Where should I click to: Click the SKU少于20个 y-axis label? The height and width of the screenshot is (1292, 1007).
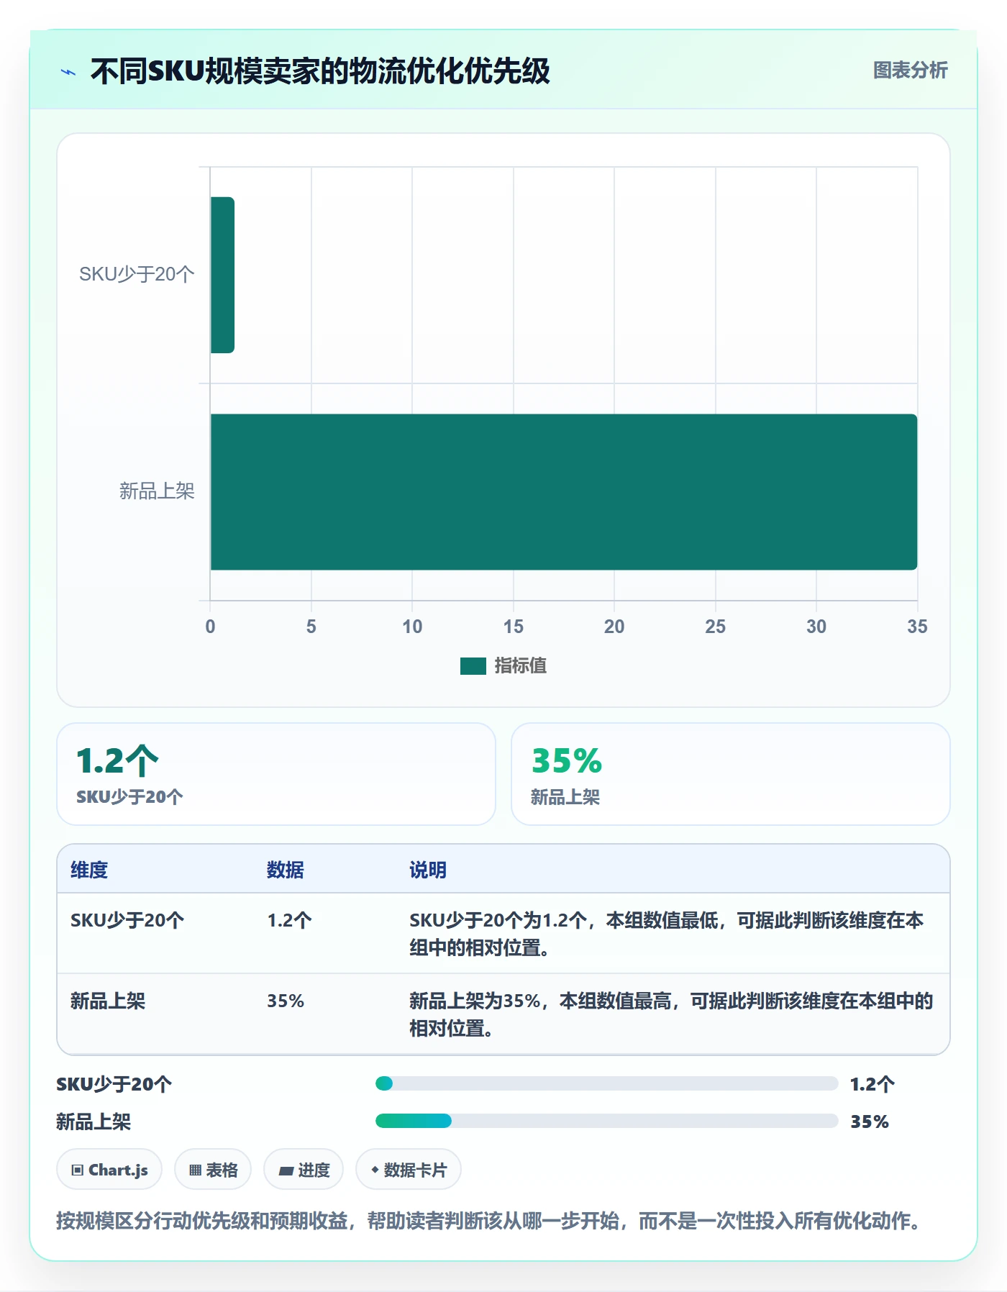[x=137, y=274]
